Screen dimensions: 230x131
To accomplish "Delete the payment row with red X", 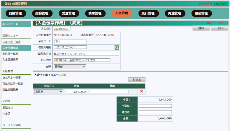I will coord(141,91).
